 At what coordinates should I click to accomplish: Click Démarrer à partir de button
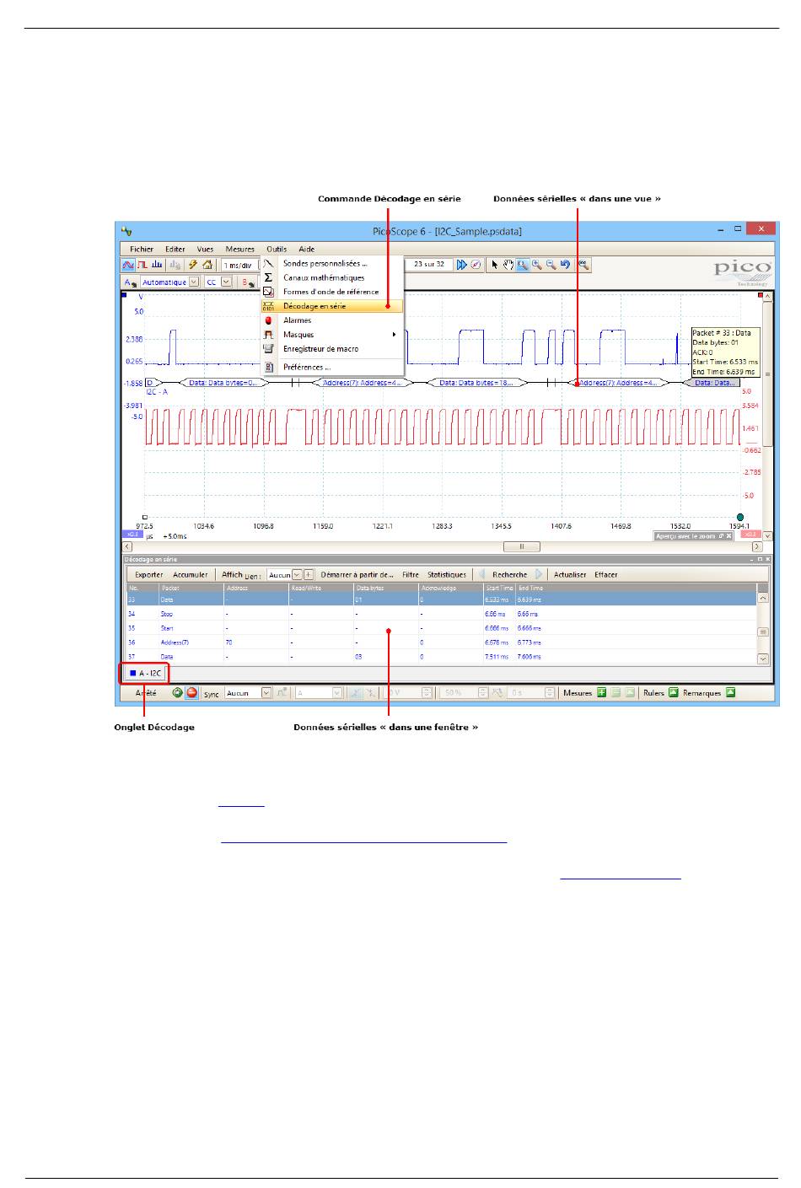(357, 575)
